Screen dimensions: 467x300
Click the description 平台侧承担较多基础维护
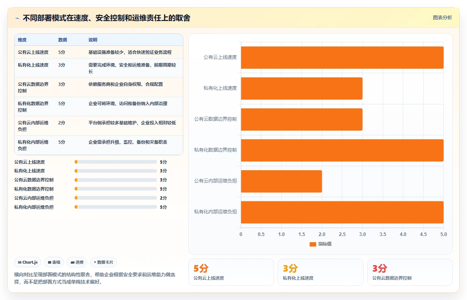point(113,123)
